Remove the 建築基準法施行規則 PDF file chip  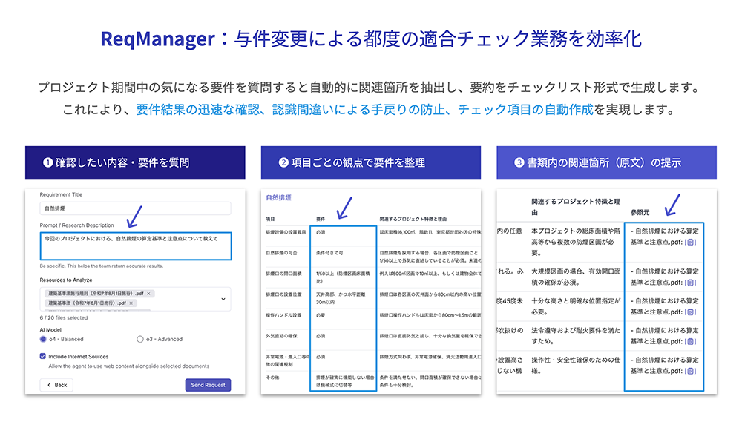pos(149,294)
